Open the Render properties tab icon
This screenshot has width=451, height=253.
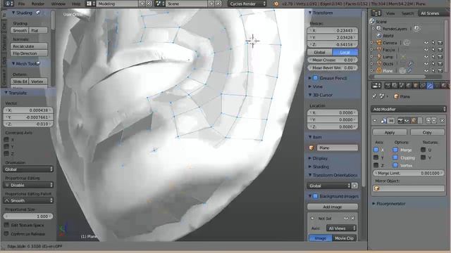[x=388, y=86]
